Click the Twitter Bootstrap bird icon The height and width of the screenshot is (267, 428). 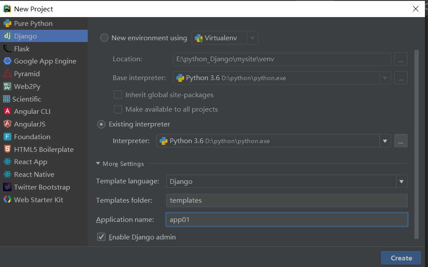(x=7, y=187)
